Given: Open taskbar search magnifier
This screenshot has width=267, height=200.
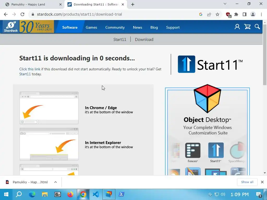Looking at the screenshot, I should [x=19, y=194].
